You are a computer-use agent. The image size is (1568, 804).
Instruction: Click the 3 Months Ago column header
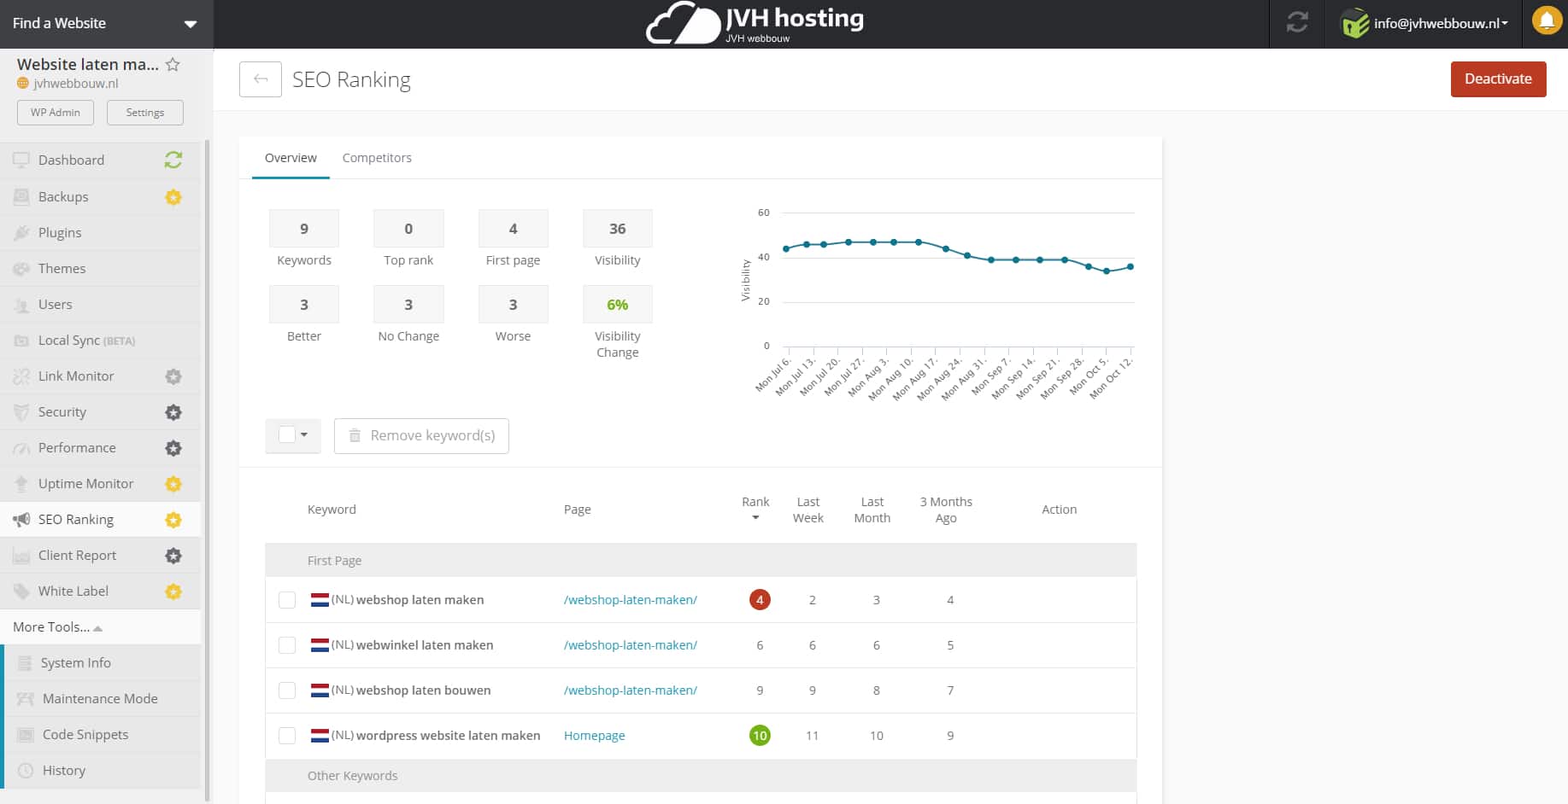click(x=946, y=510)
